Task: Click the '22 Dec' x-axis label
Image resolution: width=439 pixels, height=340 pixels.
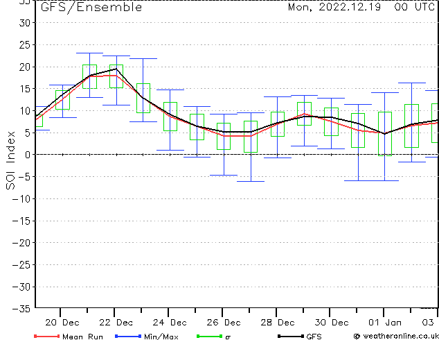Action: (x=116, y=323)
